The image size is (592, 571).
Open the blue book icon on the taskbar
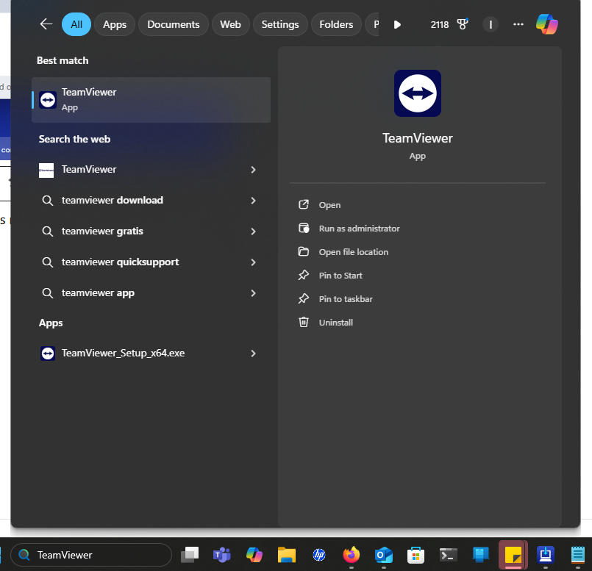point(481,555)
